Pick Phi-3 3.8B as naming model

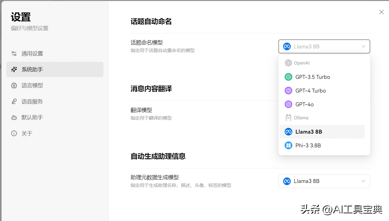tap(308, 146)
